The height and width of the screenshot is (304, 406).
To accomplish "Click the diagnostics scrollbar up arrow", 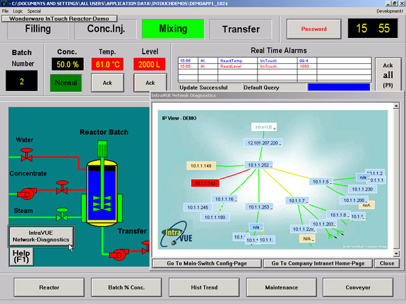I will [396, 106].
